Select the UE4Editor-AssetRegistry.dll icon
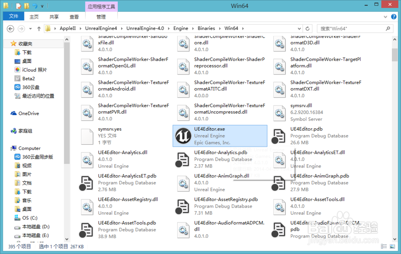 click(x=87, y=207)
